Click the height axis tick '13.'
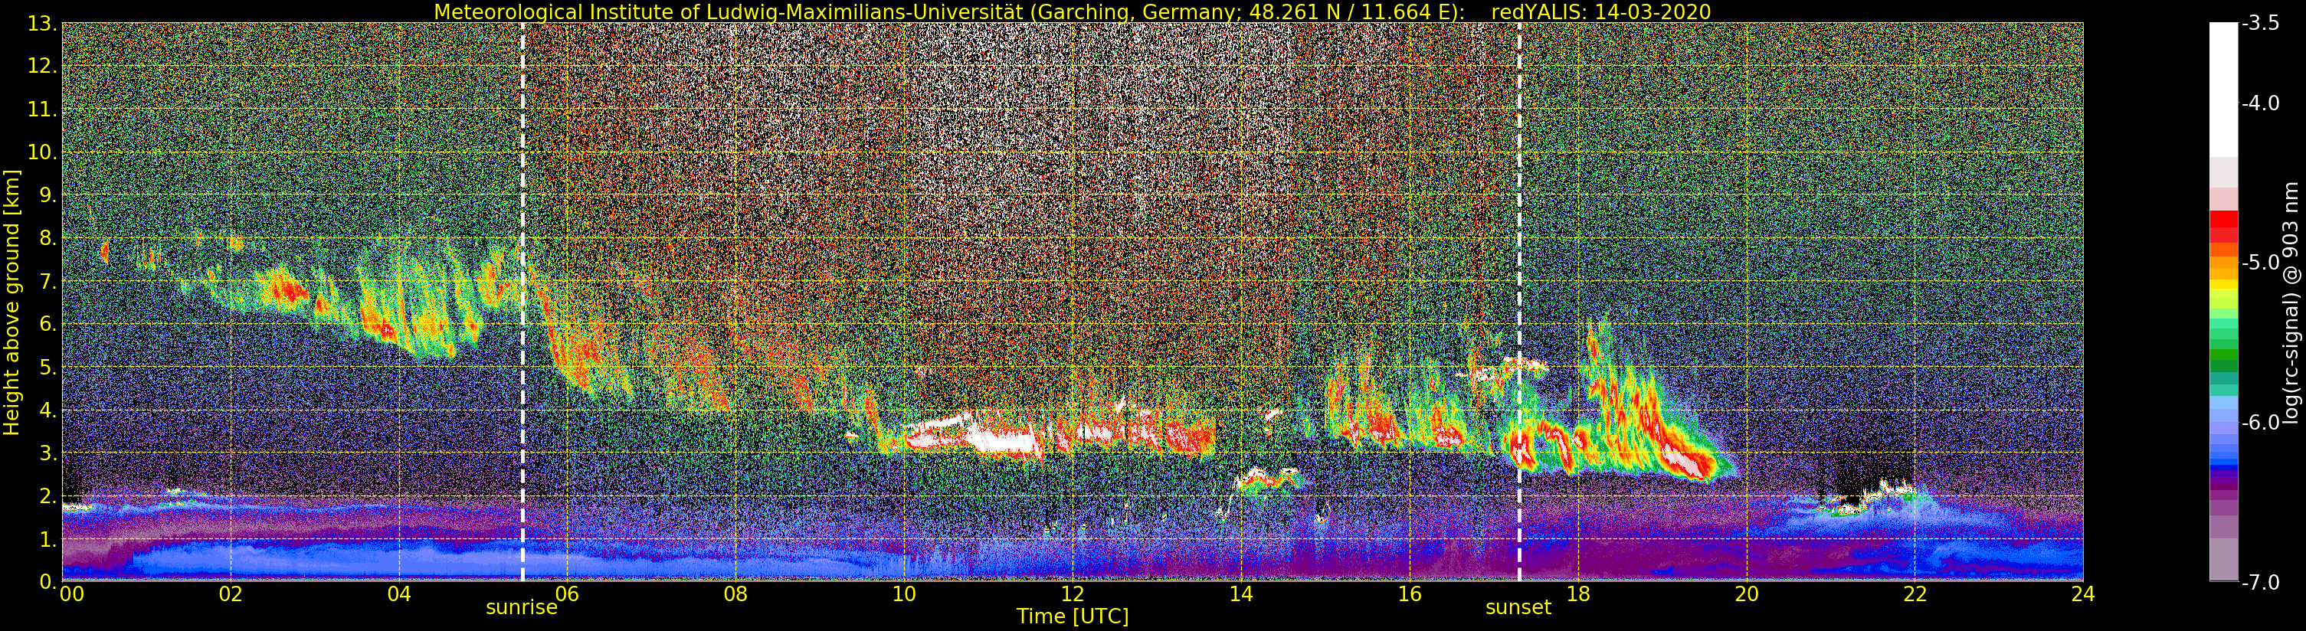2306x631 pixels. 43,25
